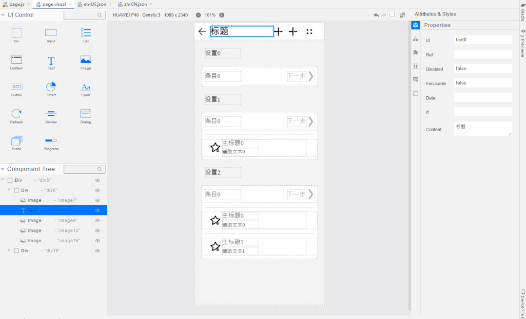
Task: Expand the div19 tree node
Action: coord(9,250)
